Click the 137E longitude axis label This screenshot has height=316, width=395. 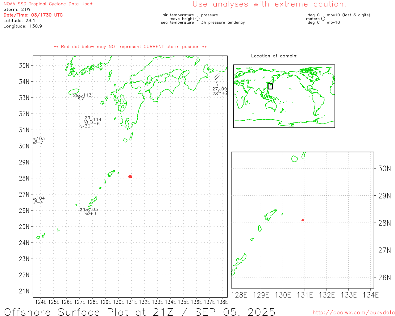click(209, 302)
